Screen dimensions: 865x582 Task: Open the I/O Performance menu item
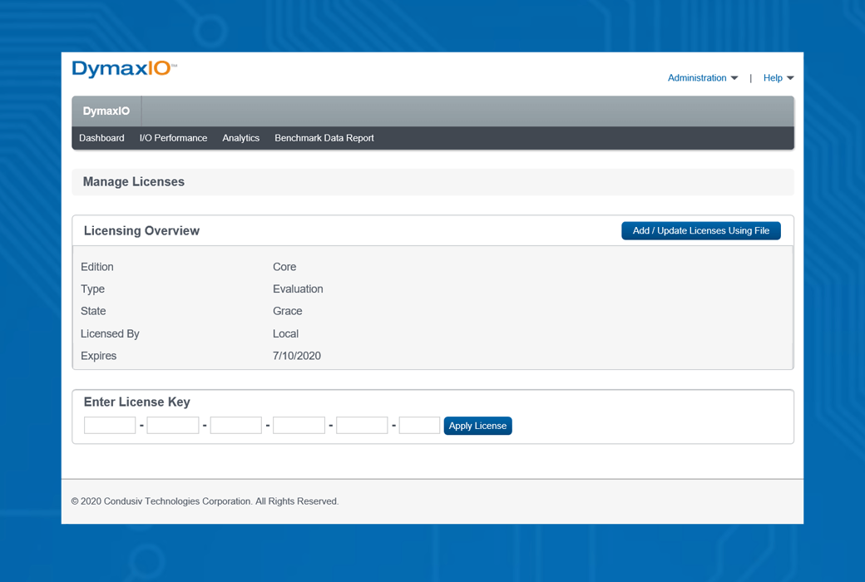(173, 138)
